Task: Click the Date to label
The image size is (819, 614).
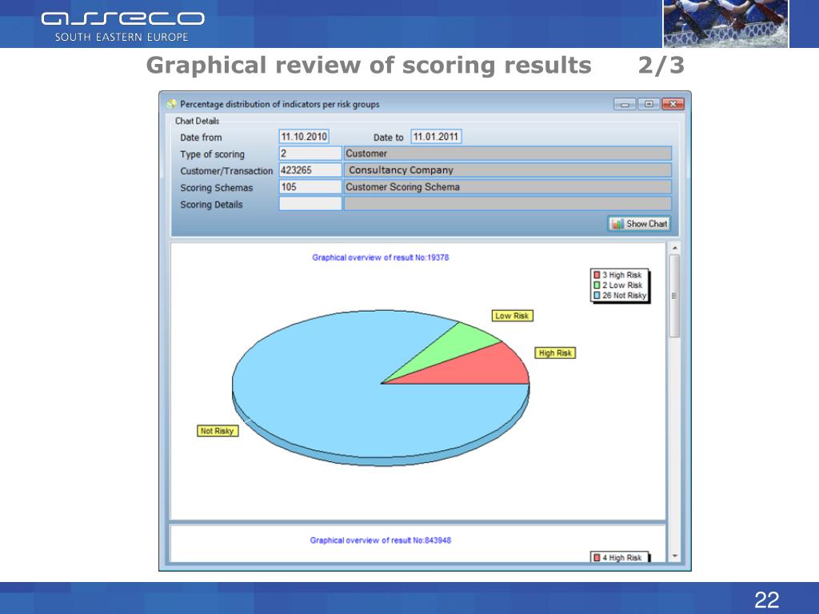Action: click(388, 138)
